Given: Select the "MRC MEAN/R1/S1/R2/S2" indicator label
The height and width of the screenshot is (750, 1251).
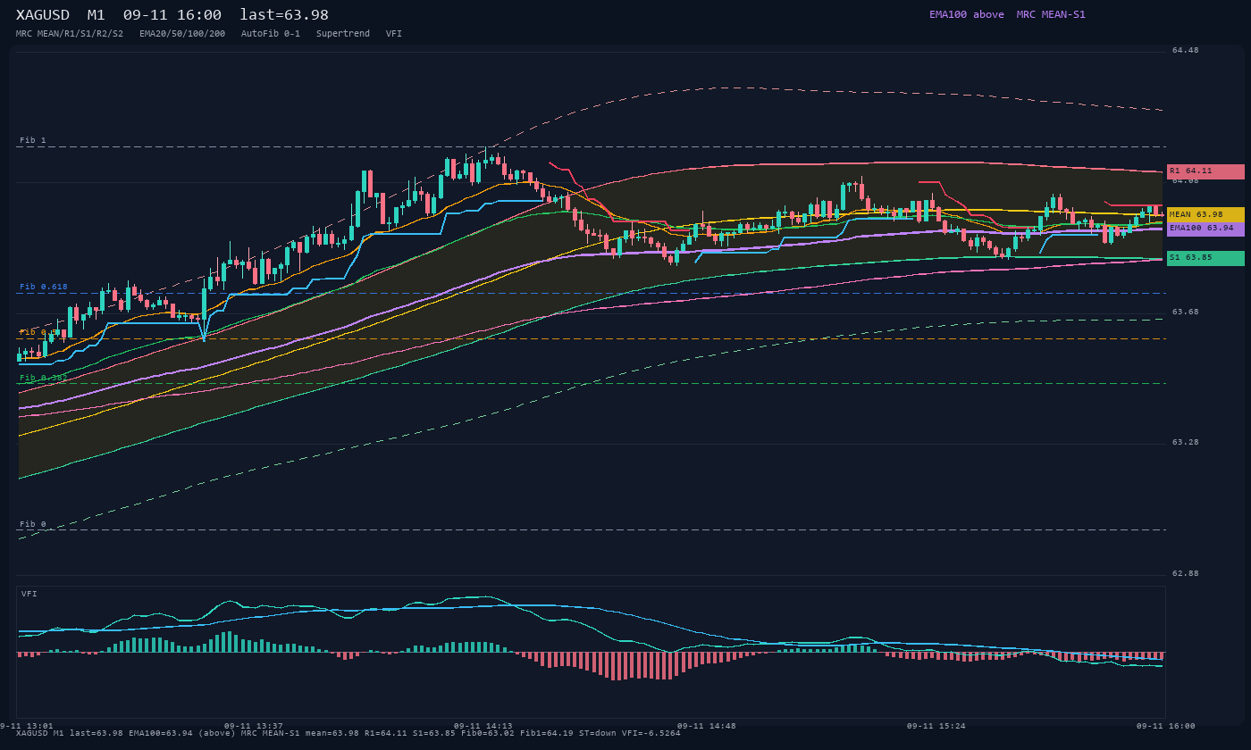Looking at the screenshot, I should click(x=70, y=34).
